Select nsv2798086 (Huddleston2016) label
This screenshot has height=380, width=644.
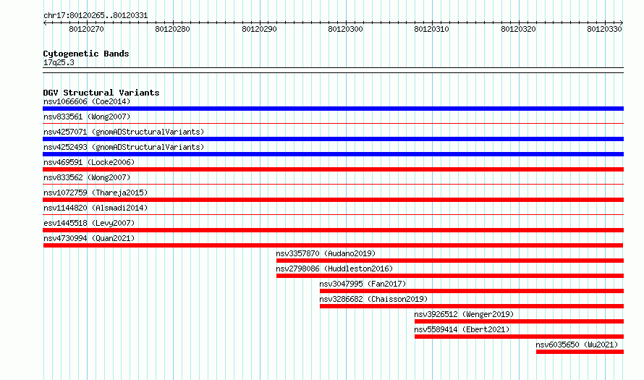point(334,269)
